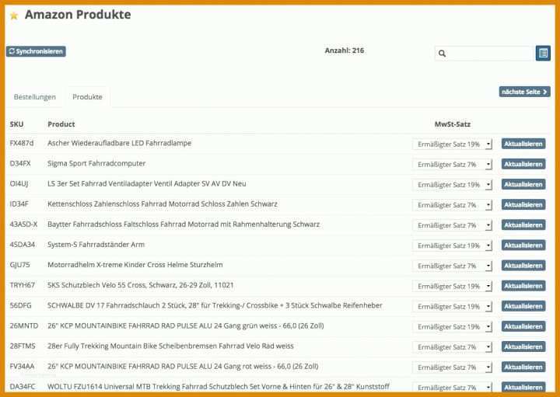Open MwSt-Satz dropdown for D34FX

point(452,165)
